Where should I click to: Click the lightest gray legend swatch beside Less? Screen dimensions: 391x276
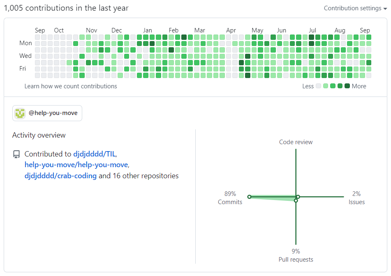point(318,86)
